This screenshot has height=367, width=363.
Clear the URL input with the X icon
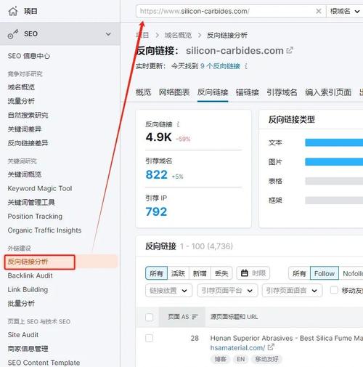(x=319, y=11)
